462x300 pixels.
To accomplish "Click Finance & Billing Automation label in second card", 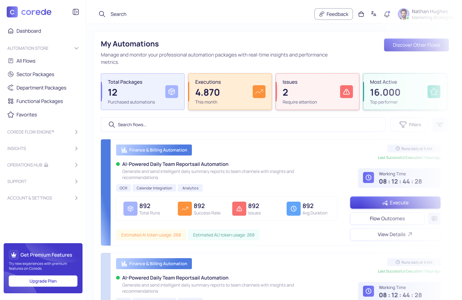I will [x=154, y=264].
